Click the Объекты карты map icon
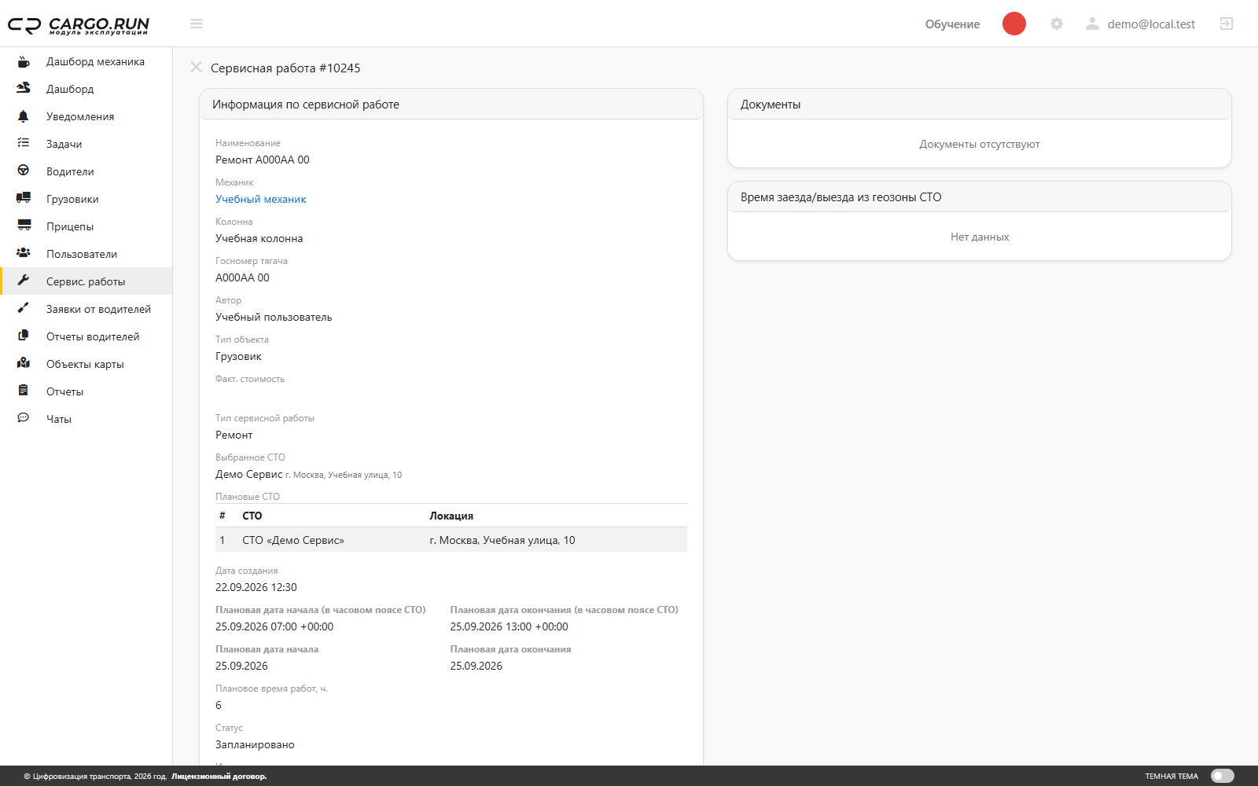The height and width of the screenshot is (786, 1258). [x=24, y=364]
